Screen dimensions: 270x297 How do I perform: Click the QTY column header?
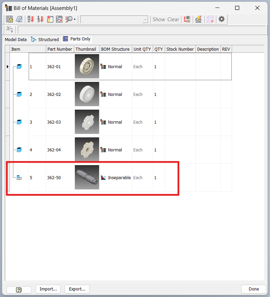pyautogui.click(x=159, y=49)
